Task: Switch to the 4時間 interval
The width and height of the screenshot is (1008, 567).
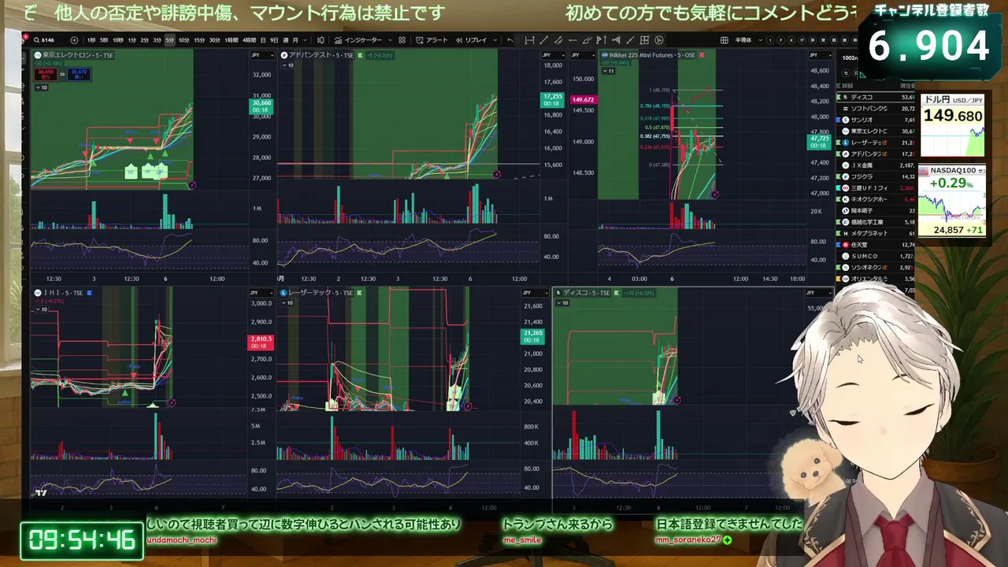Action: 249,40
